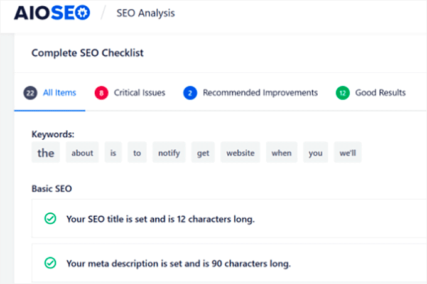Click the 'we'll' keyword chip
The height and width of the screenshot is (284, 427).
click(x=347, y=152)
